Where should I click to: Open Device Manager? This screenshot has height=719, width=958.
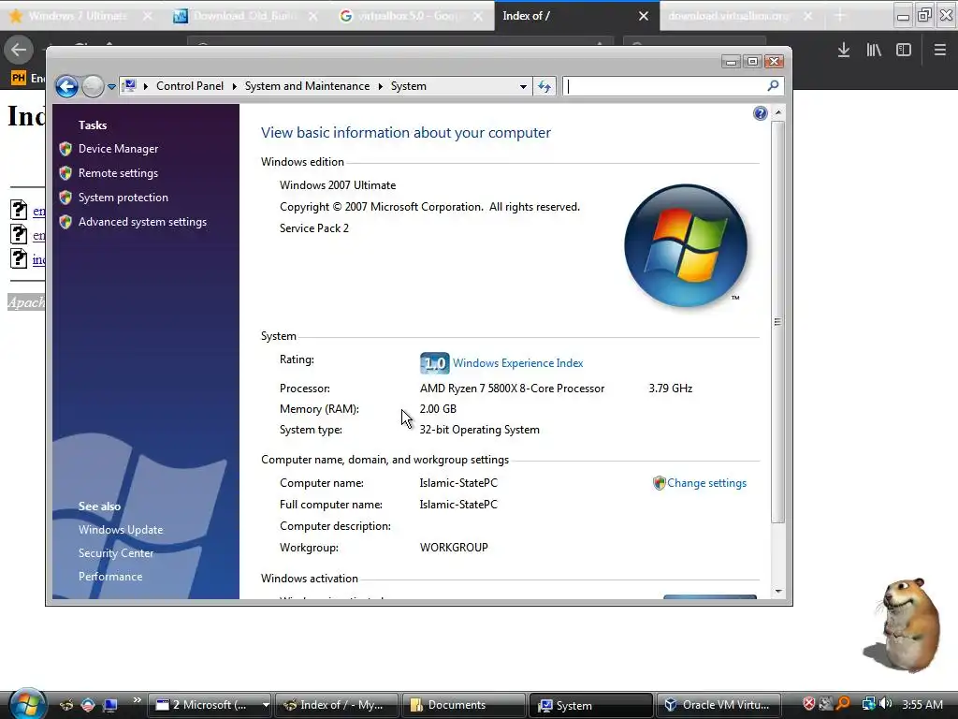pyautogui.click(x=118, y=149)
